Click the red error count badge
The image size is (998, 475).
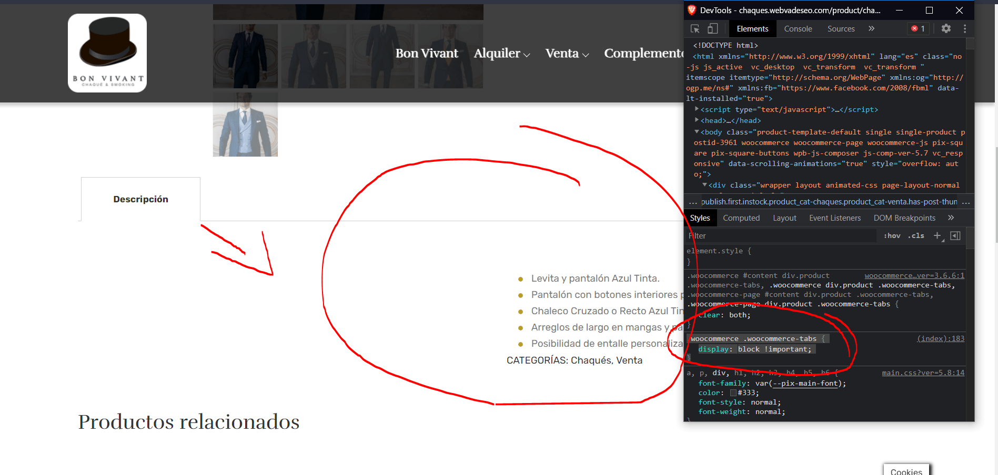(918, 29)
